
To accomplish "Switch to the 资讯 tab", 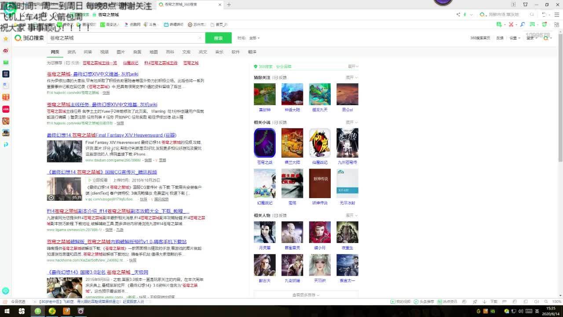I will pos(71,52).
